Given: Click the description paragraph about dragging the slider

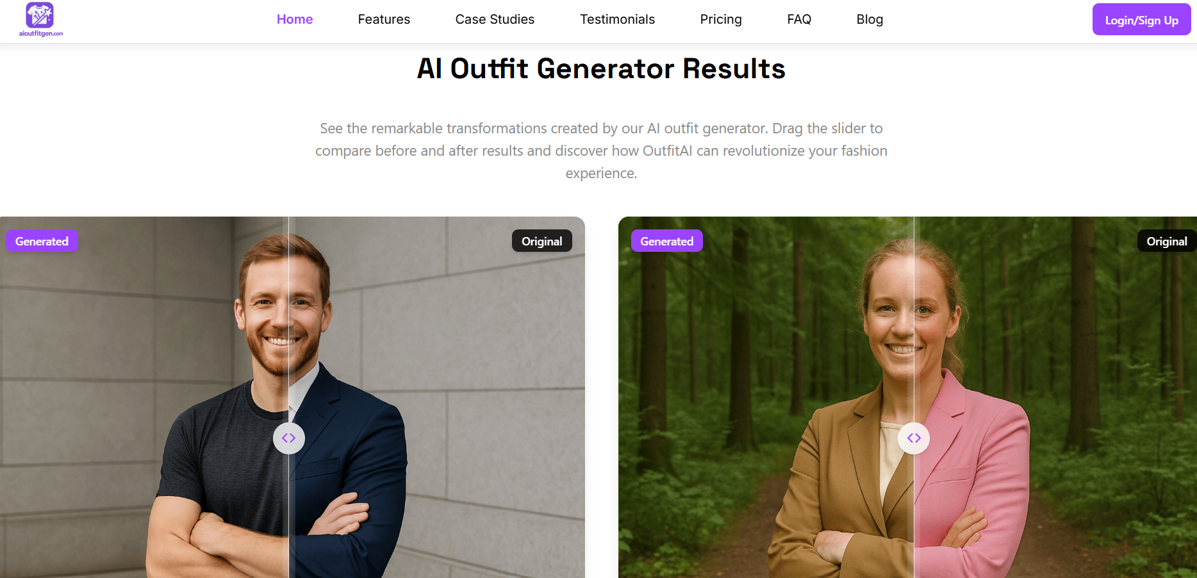Looking at the screenshot, I should click(x=601, y=151).
